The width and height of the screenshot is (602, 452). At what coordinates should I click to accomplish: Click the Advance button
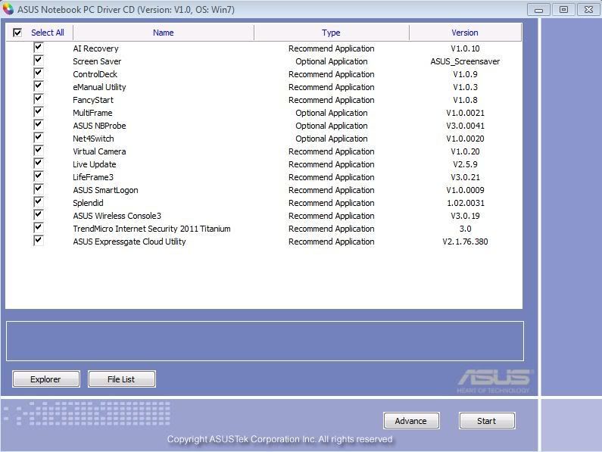point(411,421)
